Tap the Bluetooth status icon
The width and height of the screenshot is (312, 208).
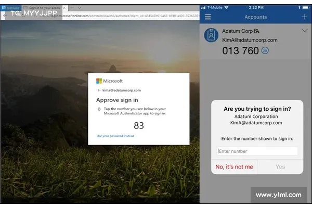click(299, 7)
